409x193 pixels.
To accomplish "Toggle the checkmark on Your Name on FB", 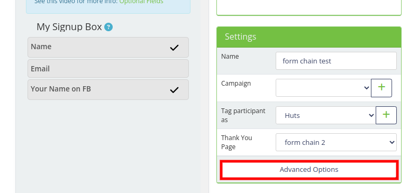I will click(174, 90).
